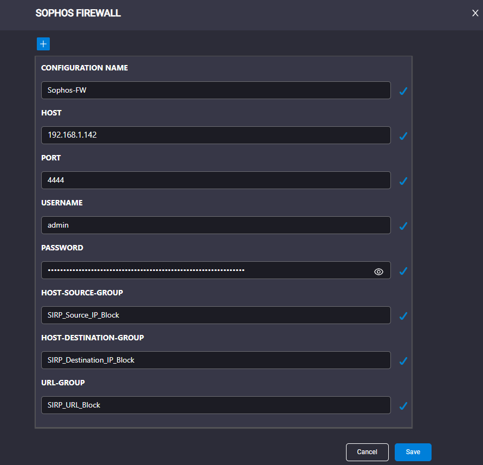
Task: Click the HOST-SOURCE-GROUP label
Action: [x=82, y=293]
